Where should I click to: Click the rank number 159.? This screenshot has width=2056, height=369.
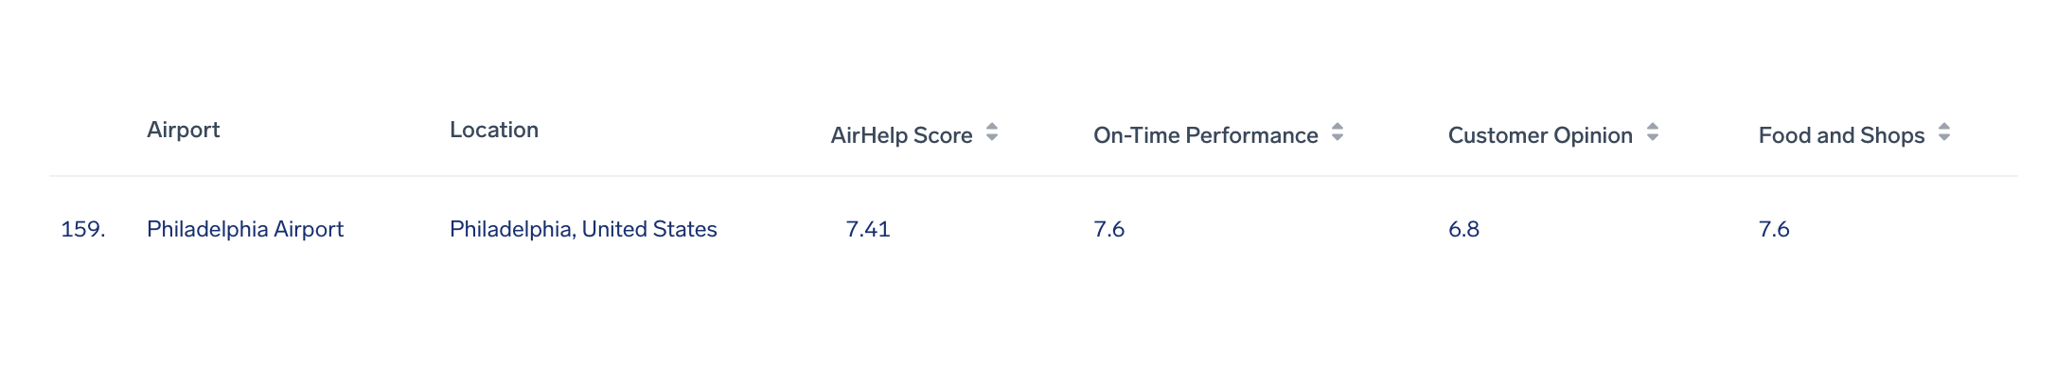coord(83,229)
